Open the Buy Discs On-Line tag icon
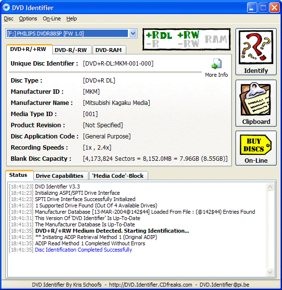This screenshot has width=282, height=290. [256, 145]
